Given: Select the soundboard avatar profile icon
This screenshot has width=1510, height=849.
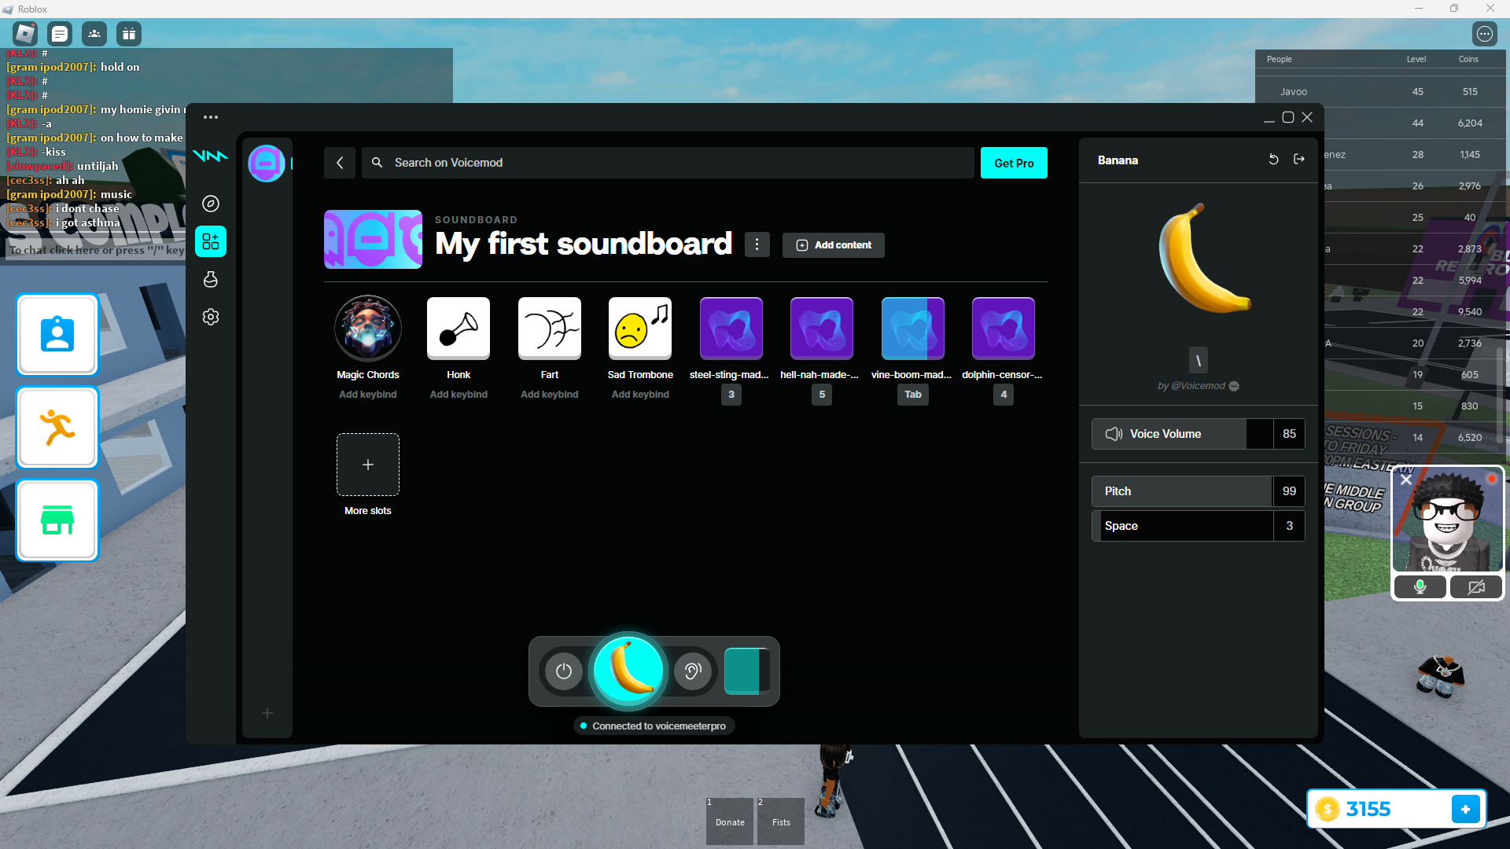Looking at the screenshot, I should tap(267, 164).
